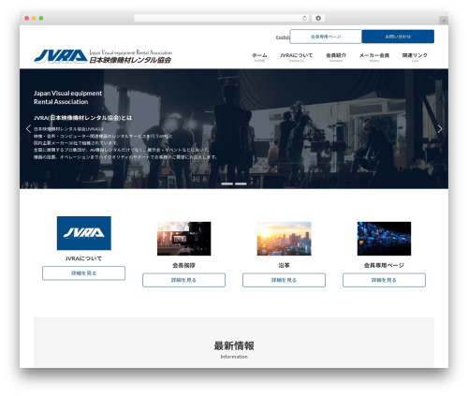Click the blue screens thumbnail for members page
The width and height of the screenshot is (468, 396).
[384, 239]
